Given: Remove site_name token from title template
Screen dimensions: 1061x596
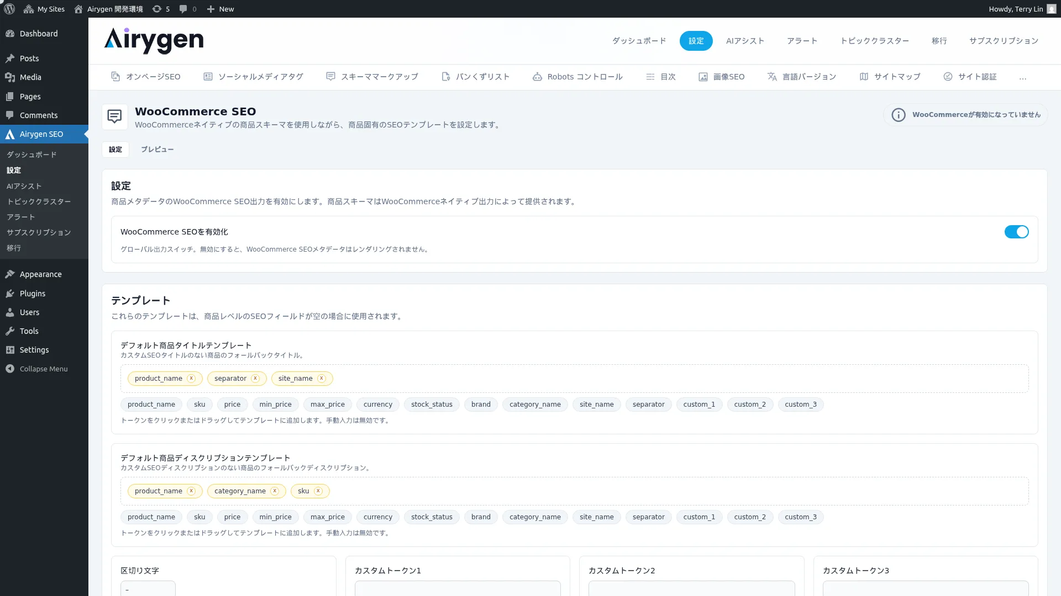Looking at the screenshot, I should pos(322,379).
